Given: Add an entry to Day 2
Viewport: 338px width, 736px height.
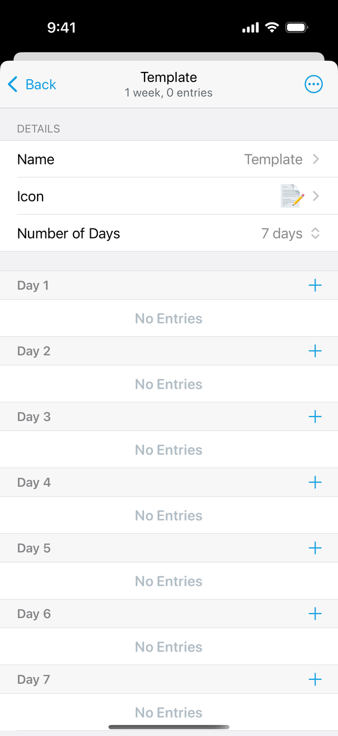Looking at the screenshot, I should pos(315,351).
